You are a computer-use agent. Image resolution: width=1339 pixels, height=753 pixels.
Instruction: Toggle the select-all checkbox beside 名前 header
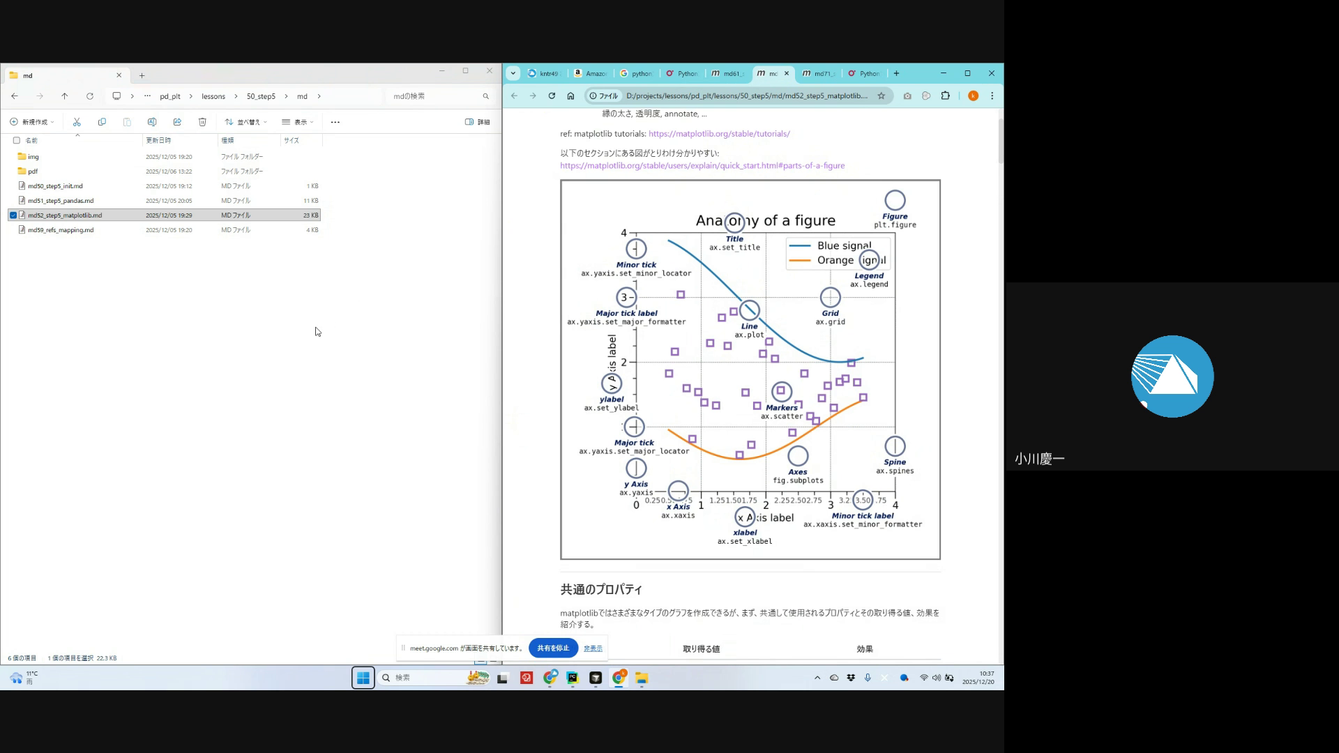pos(17,140)
